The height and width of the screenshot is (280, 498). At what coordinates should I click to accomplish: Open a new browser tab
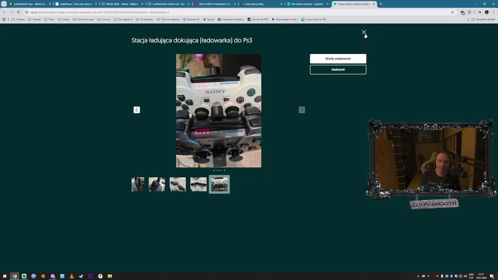(x=381, y=4)
